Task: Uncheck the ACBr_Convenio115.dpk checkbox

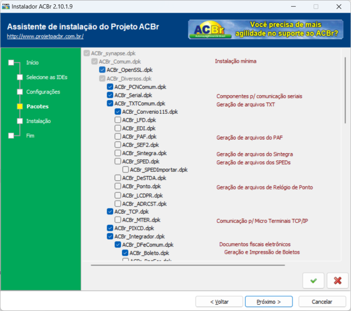Action: click(118, 111)
